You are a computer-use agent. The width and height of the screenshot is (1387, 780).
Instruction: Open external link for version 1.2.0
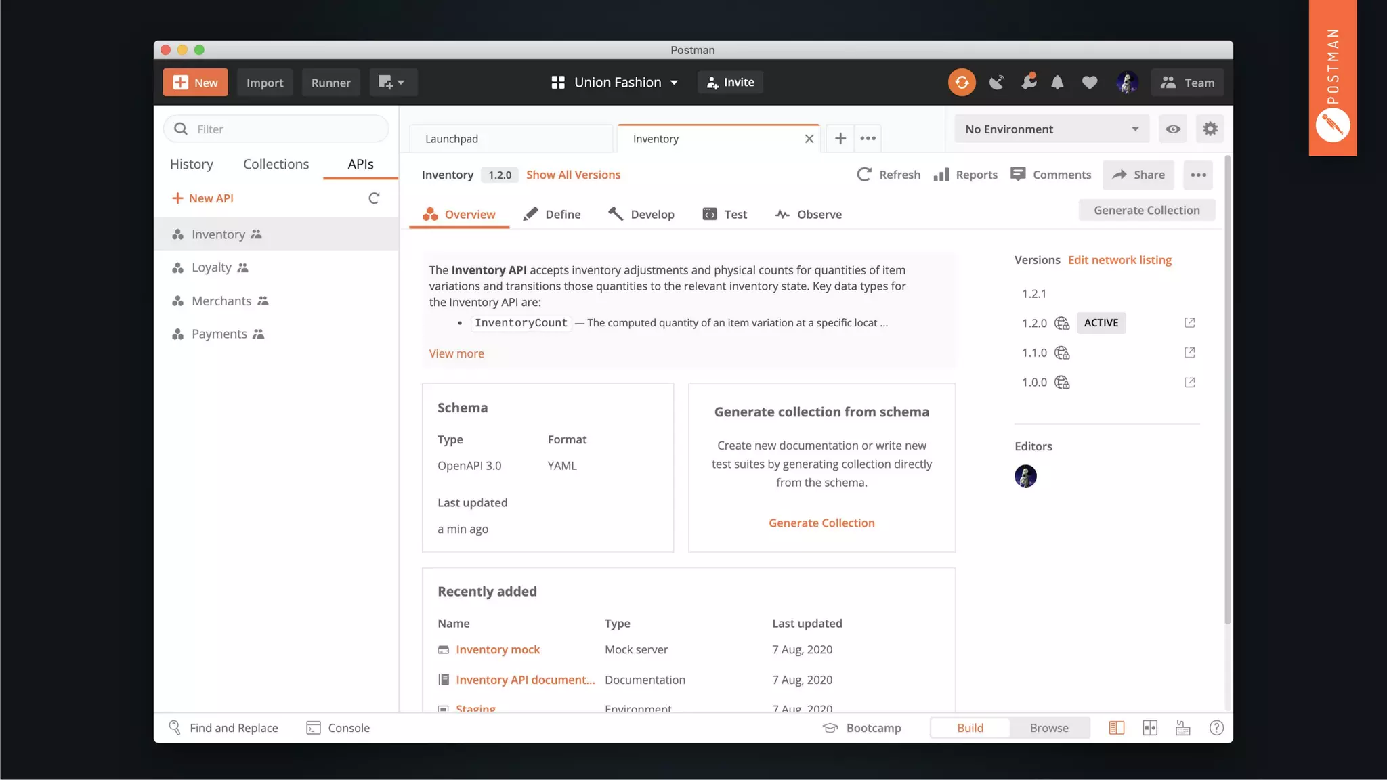pos(1189,323)
